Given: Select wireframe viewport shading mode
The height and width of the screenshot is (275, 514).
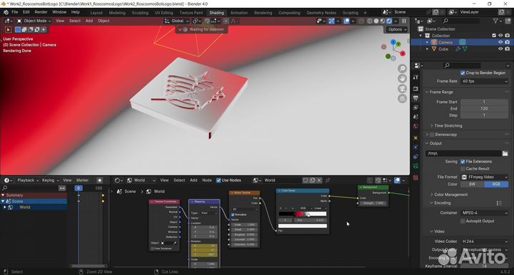Looking at the screenshot, I should coord(370,21).
